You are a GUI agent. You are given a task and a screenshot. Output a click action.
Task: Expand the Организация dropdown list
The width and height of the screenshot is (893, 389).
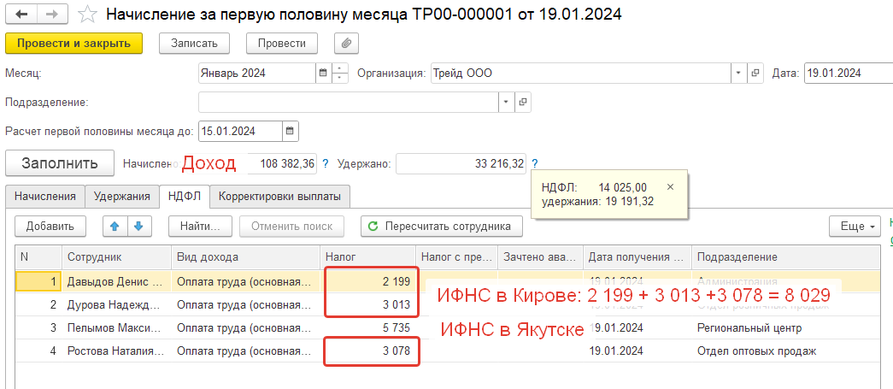pyautogui.click(x=738, y=73)
